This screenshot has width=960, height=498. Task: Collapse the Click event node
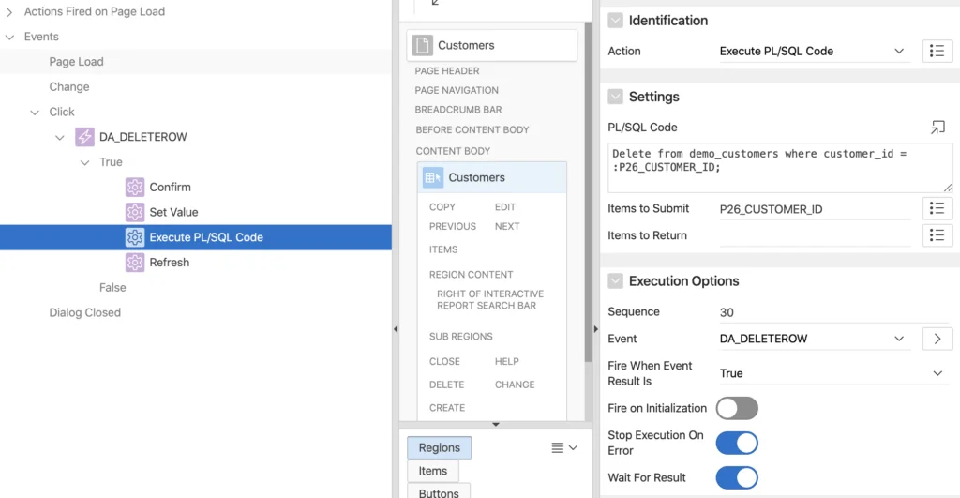[x=35, y=113]
